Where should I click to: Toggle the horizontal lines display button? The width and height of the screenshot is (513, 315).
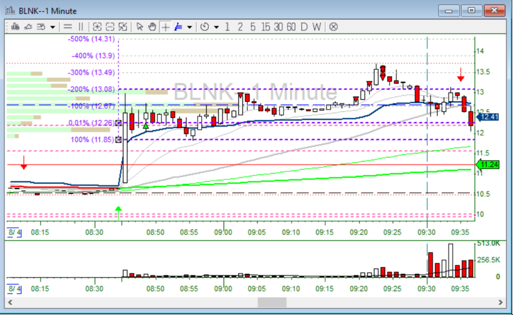[x=67, y=27]
